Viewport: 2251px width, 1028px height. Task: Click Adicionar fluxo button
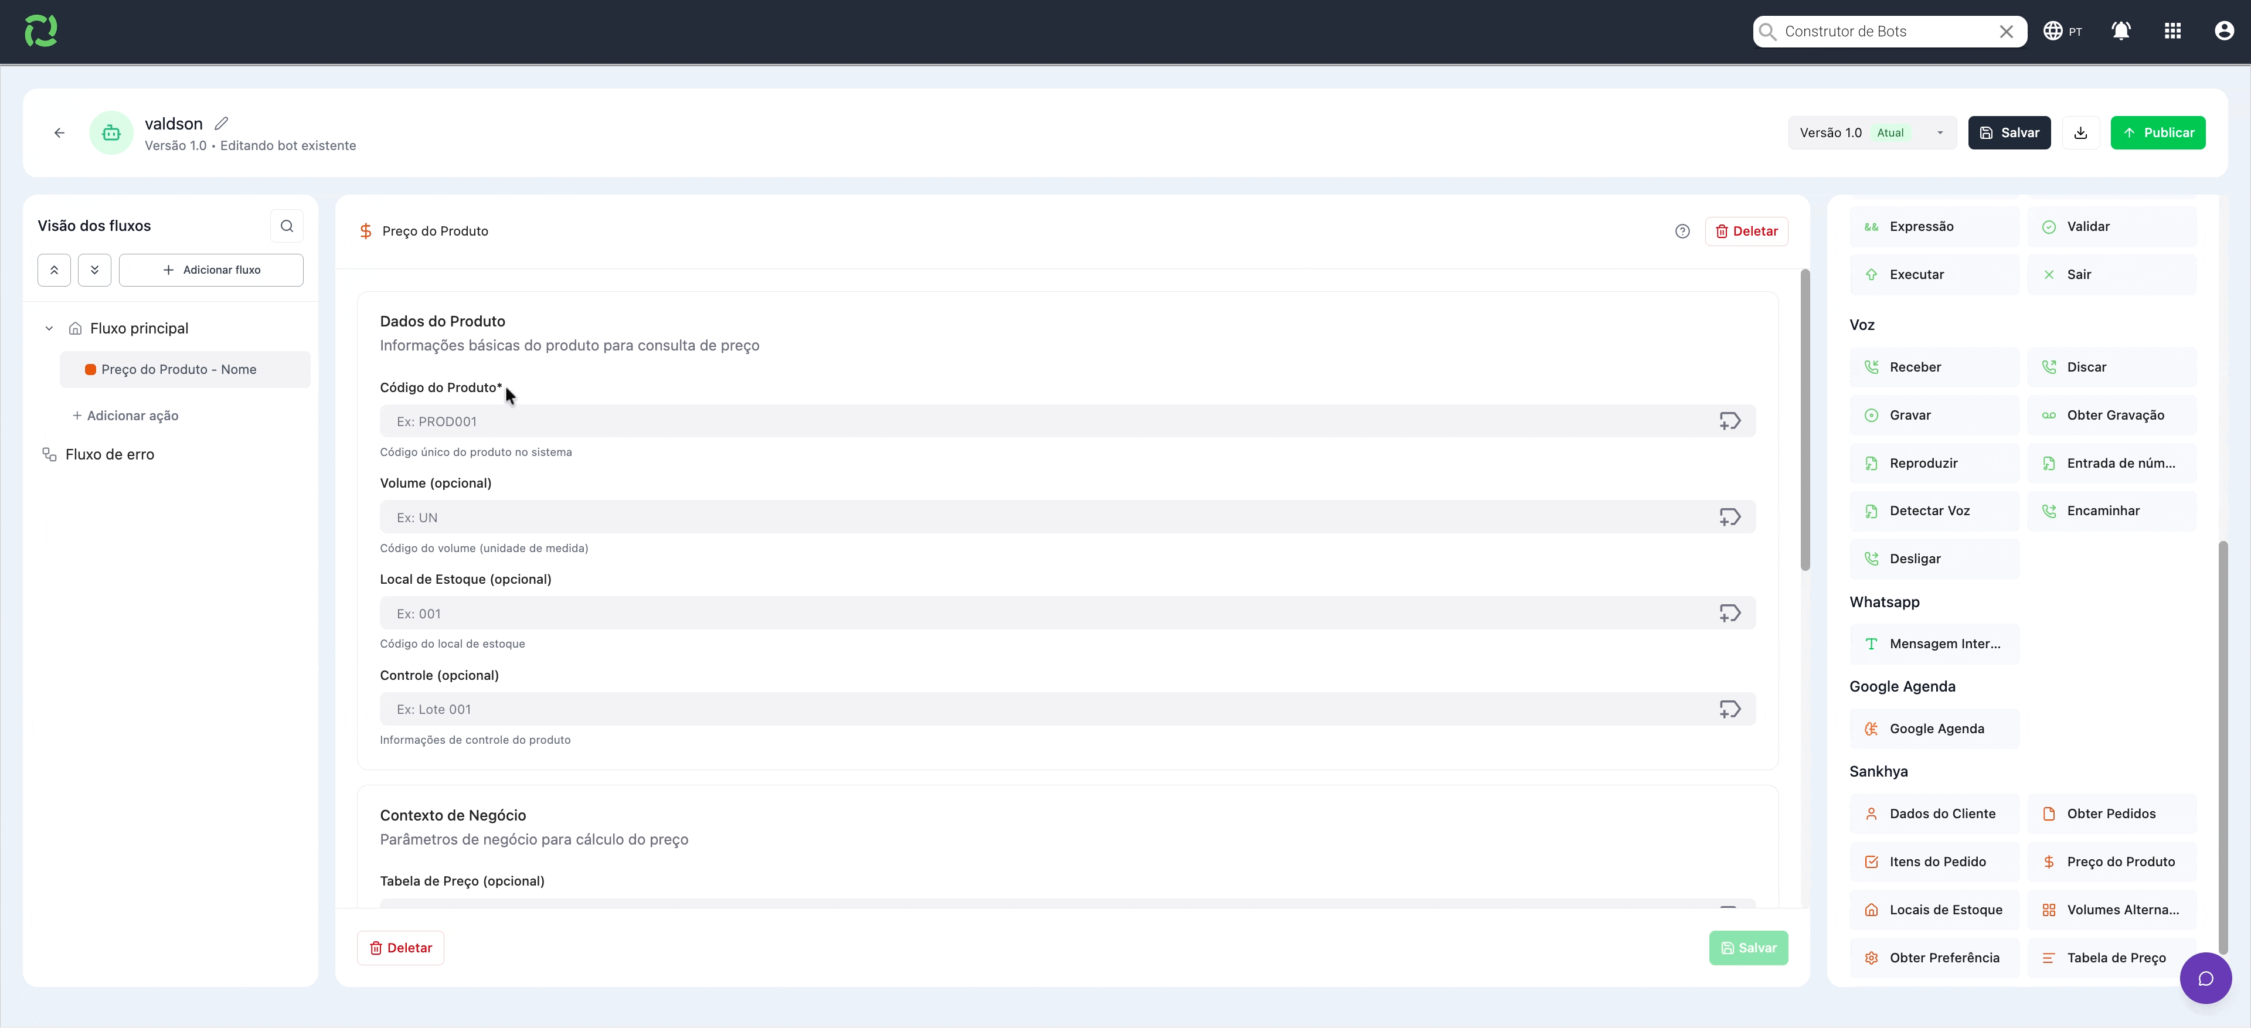coord(212,270)
